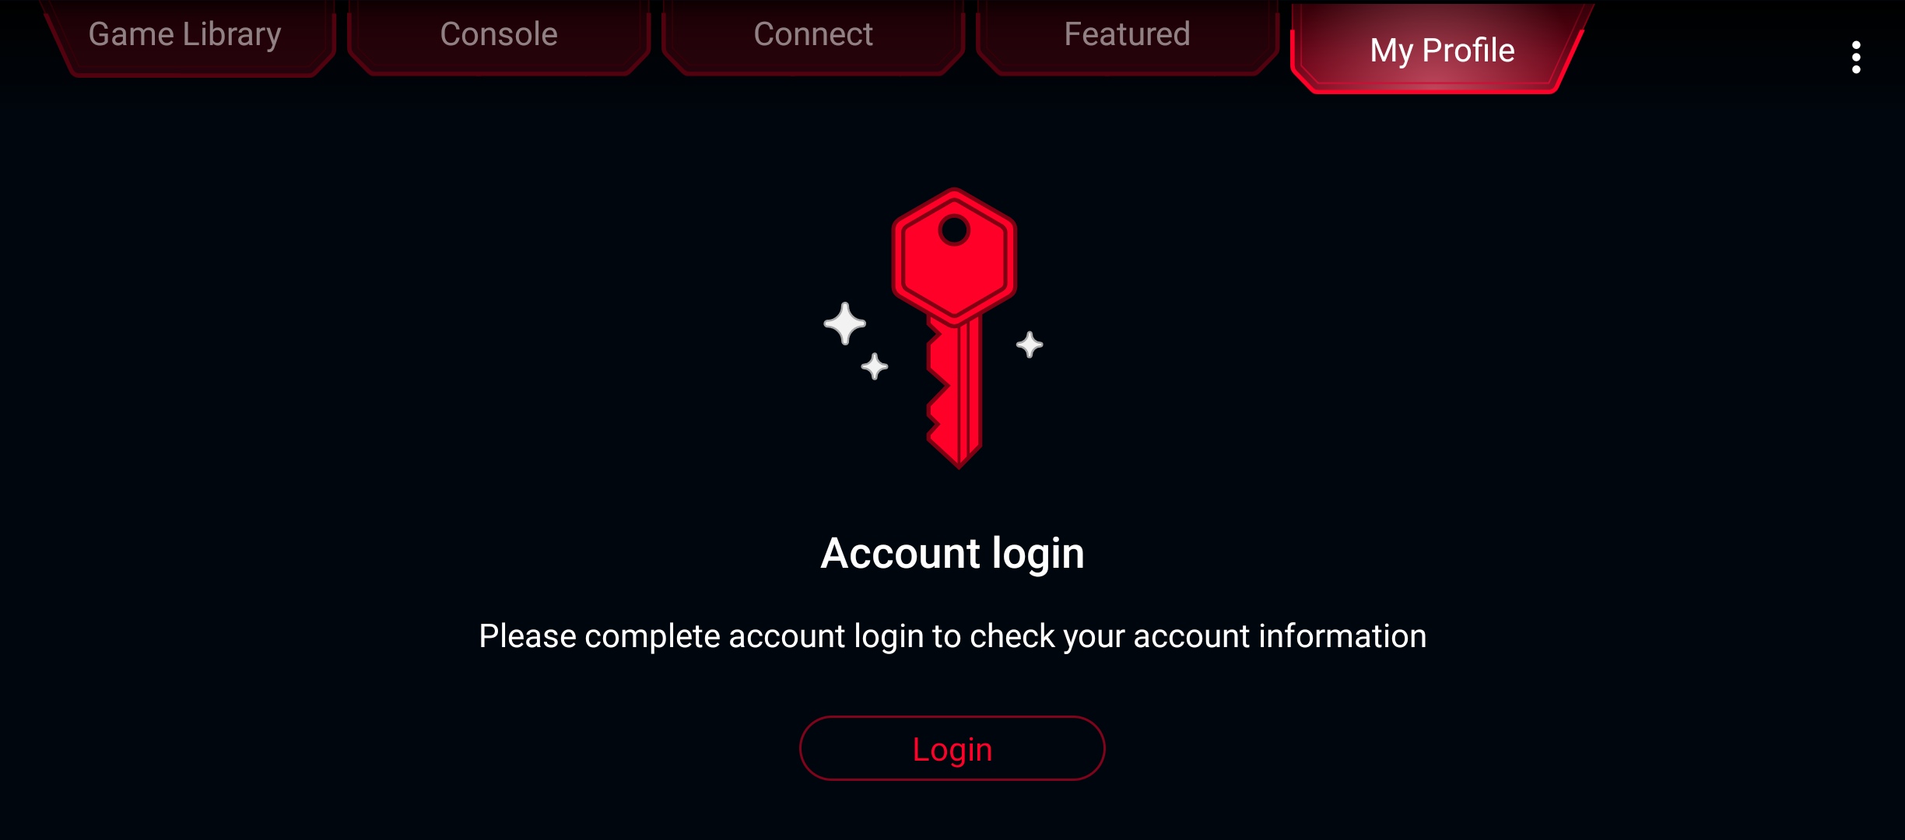Click the keyhole circle in key head
Viewport: 1905px width, 840px height.
pyautogui.click(x=954, y=230)
